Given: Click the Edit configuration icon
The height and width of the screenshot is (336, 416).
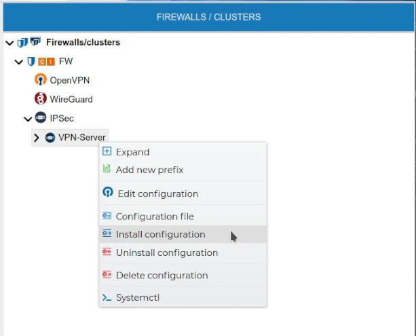Looking at the screenshot, I should (x=107, y=193).
